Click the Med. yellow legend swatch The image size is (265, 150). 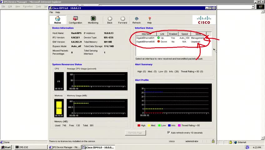click(149, 126)
